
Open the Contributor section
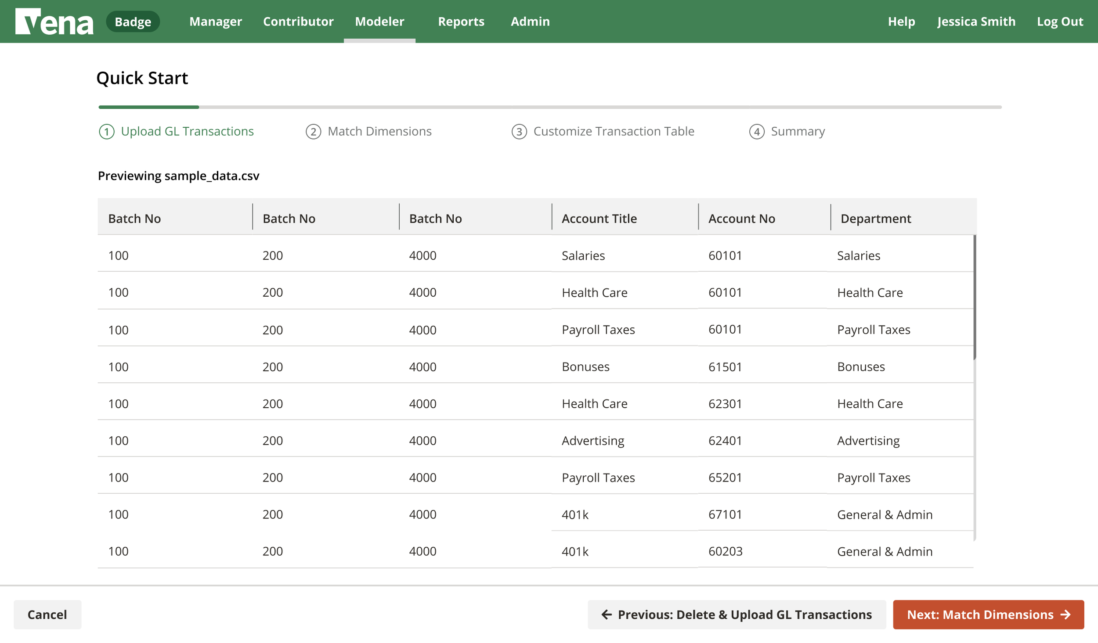(298, 21)
